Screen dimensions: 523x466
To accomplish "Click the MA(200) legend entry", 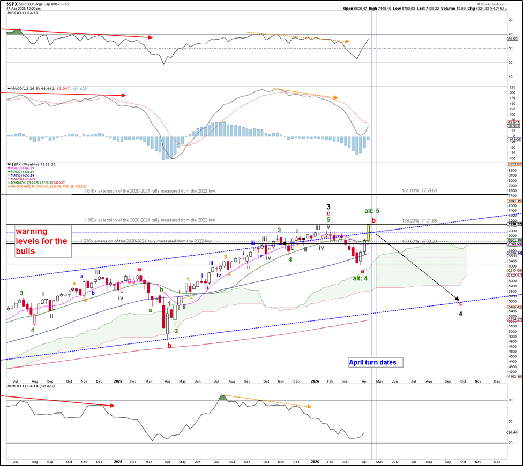I will tap(21, 179).
